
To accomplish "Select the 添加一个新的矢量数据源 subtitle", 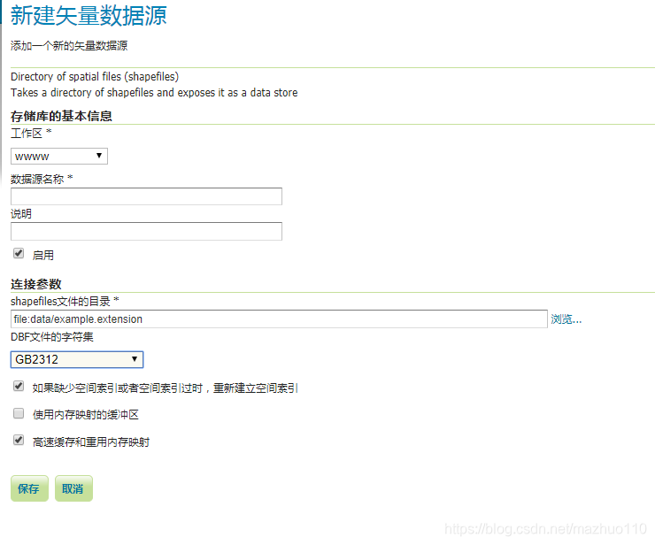I will [69, 46].
